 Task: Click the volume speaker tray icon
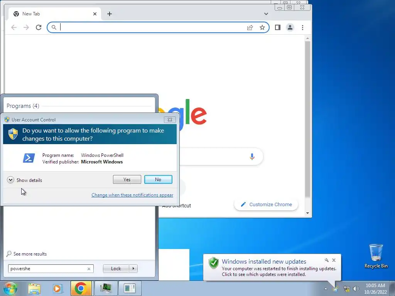(x=356, y=289)
